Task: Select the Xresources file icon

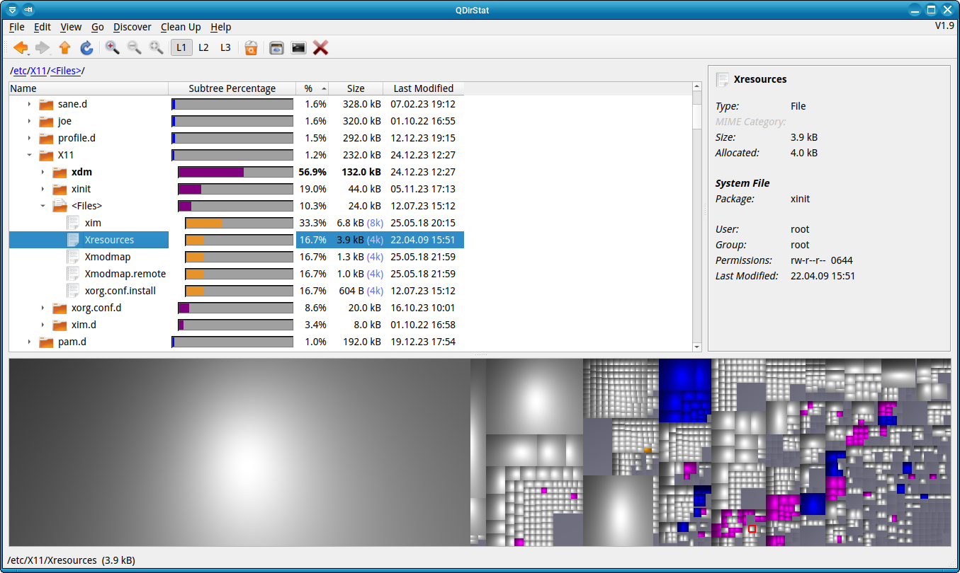Action: tap(73, 240)
